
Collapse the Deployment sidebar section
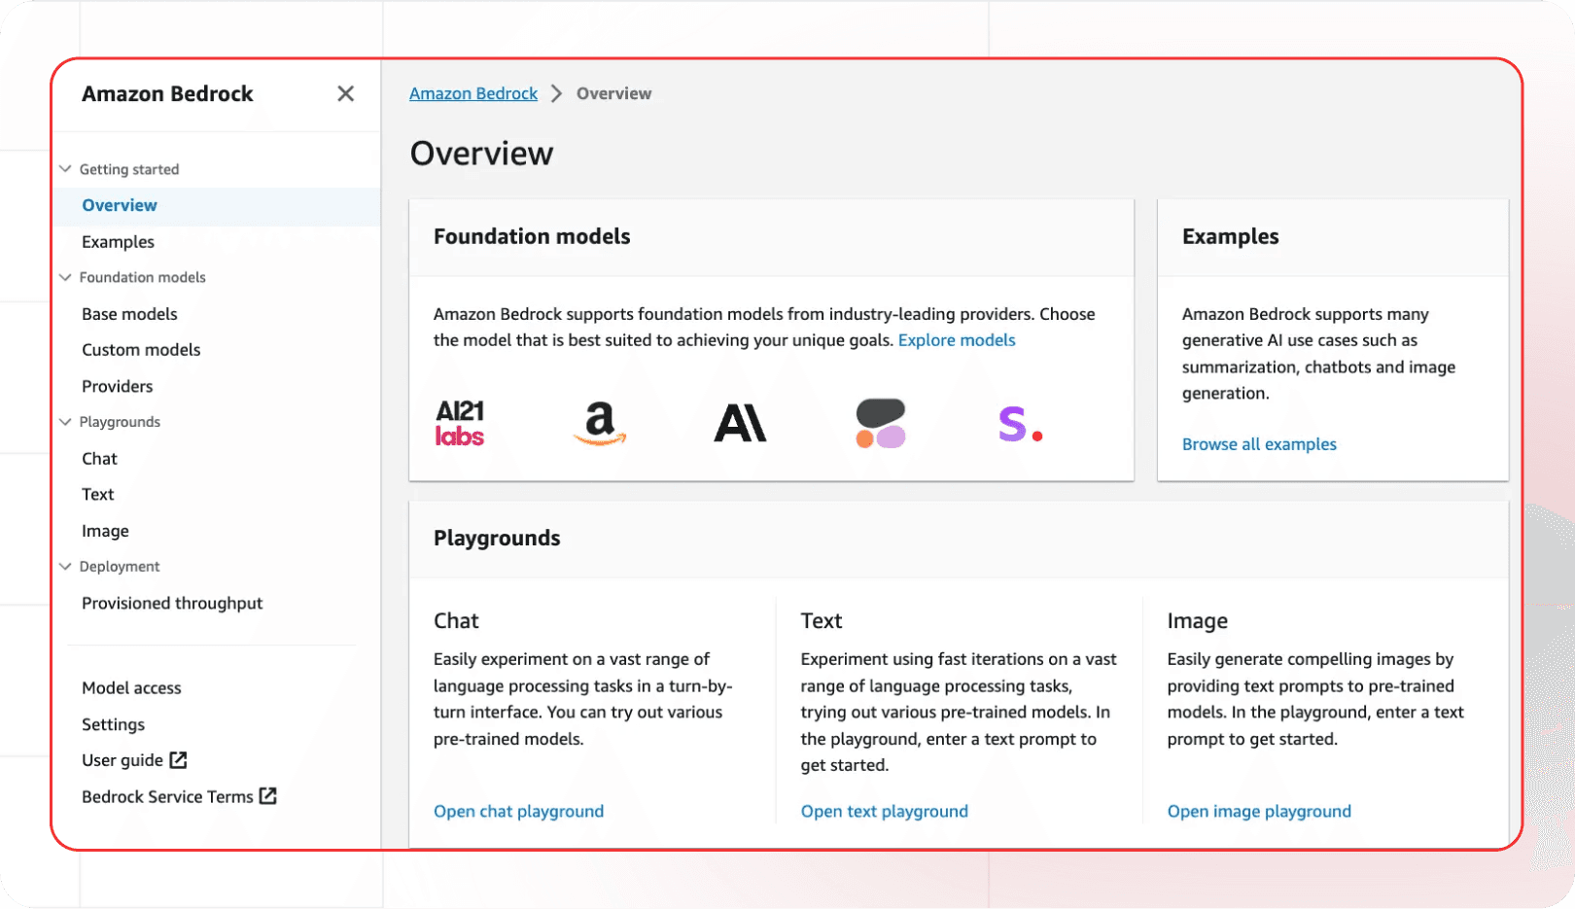coord(65,567)
